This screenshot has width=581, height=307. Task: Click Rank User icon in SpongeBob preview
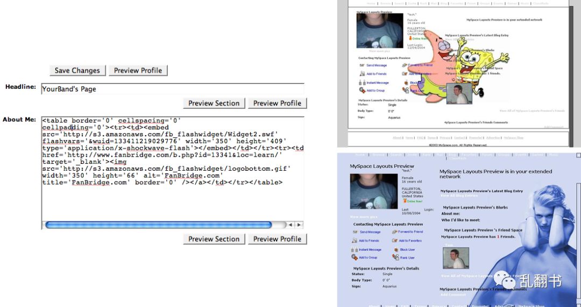(x=406, y=90)
